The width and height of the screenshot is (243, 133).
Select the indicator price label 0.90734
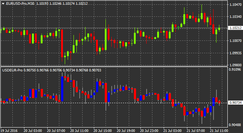[235, 103]
